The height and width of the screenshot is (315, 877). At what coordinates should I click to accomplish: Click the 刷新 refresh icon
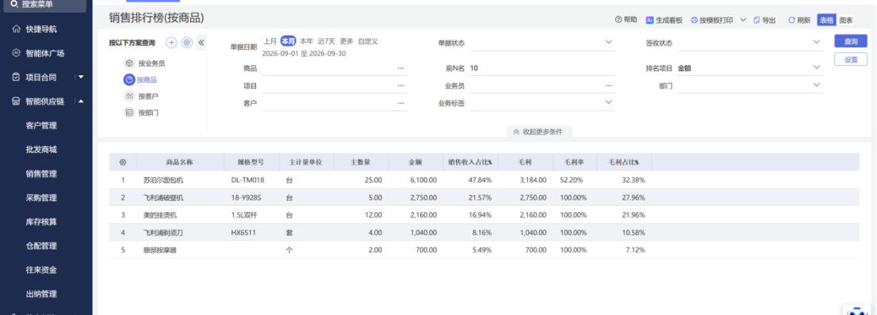coord(791,20)
